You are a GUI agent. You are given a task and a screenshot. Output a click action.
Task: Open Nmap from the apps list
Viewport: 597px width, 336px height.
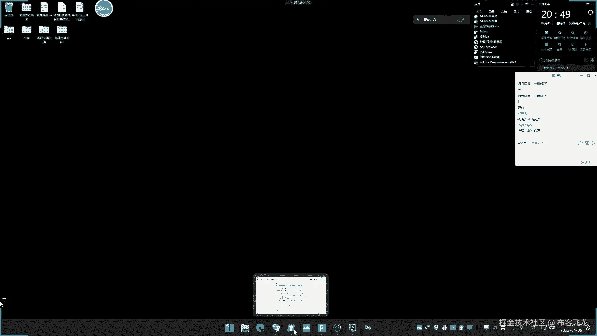[484, 31]
